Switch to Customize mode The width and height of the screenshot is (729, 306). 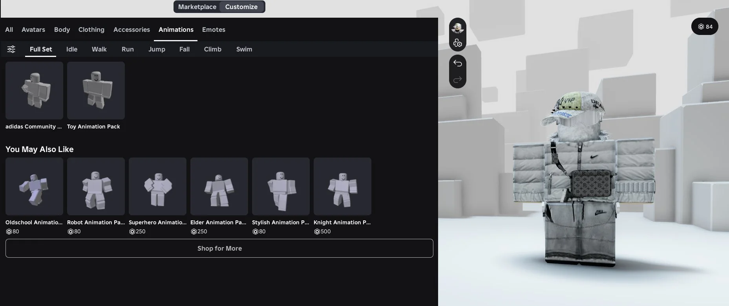tap(241, 7)
